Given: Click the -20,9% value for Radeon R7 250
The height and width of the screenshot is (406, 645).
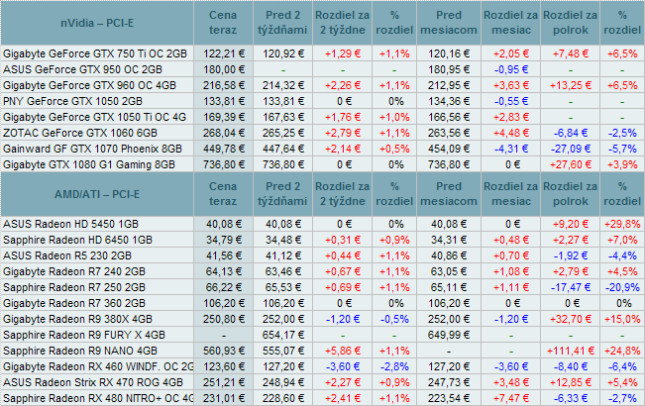Looking at the screenshot, I should (x=622, y=287).
